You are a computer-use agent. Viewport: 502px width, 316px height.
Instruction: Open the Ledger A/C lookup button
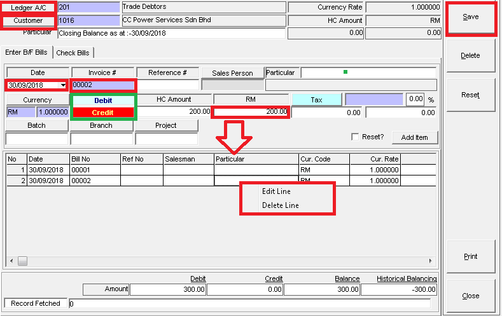point(28,8)
